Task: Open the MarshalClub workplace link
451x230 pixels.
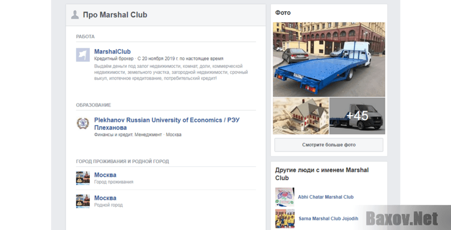Action: coord(112,52)
